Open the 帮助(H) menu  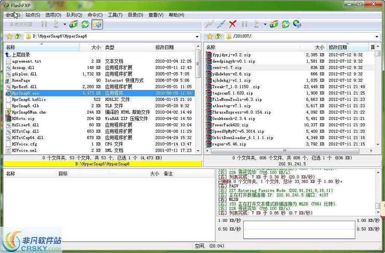click(x=176, y=15)
